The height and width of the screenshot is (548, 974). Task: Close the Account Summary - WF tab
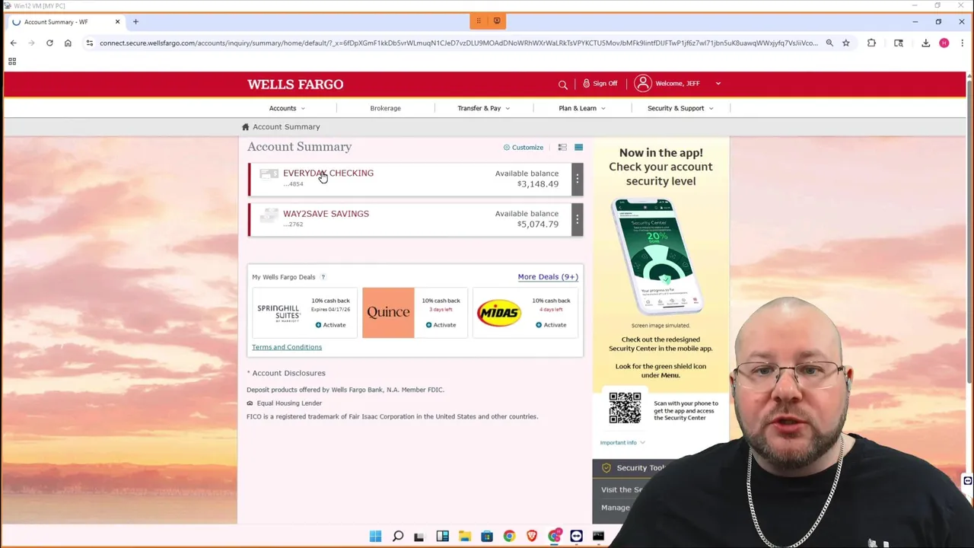pos(117,22)
